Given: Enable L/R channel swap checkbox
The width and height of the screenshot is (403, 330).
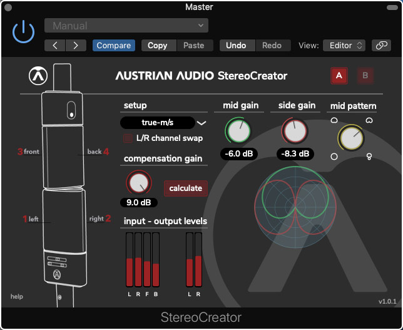Looking at the screenshot, I should coord(128,138).
